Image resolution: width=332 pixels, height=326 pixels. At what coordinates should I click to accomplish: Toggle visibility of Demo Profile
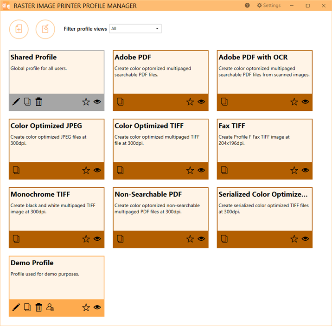97,307
